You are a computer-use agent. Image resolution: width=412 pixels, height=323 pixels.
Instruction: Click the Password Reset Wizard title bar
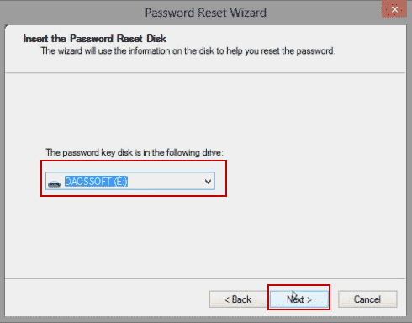click(206, 13)
